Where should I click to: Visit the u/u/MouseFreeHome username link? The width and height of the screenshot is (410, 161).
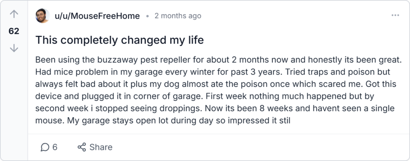coord(97,16)
